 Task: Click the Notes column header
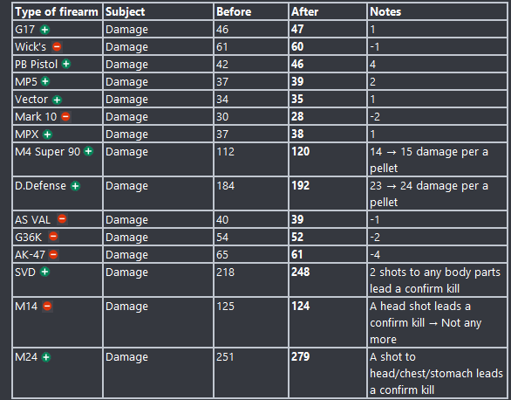pyautogui.click(x=385, y=11)
